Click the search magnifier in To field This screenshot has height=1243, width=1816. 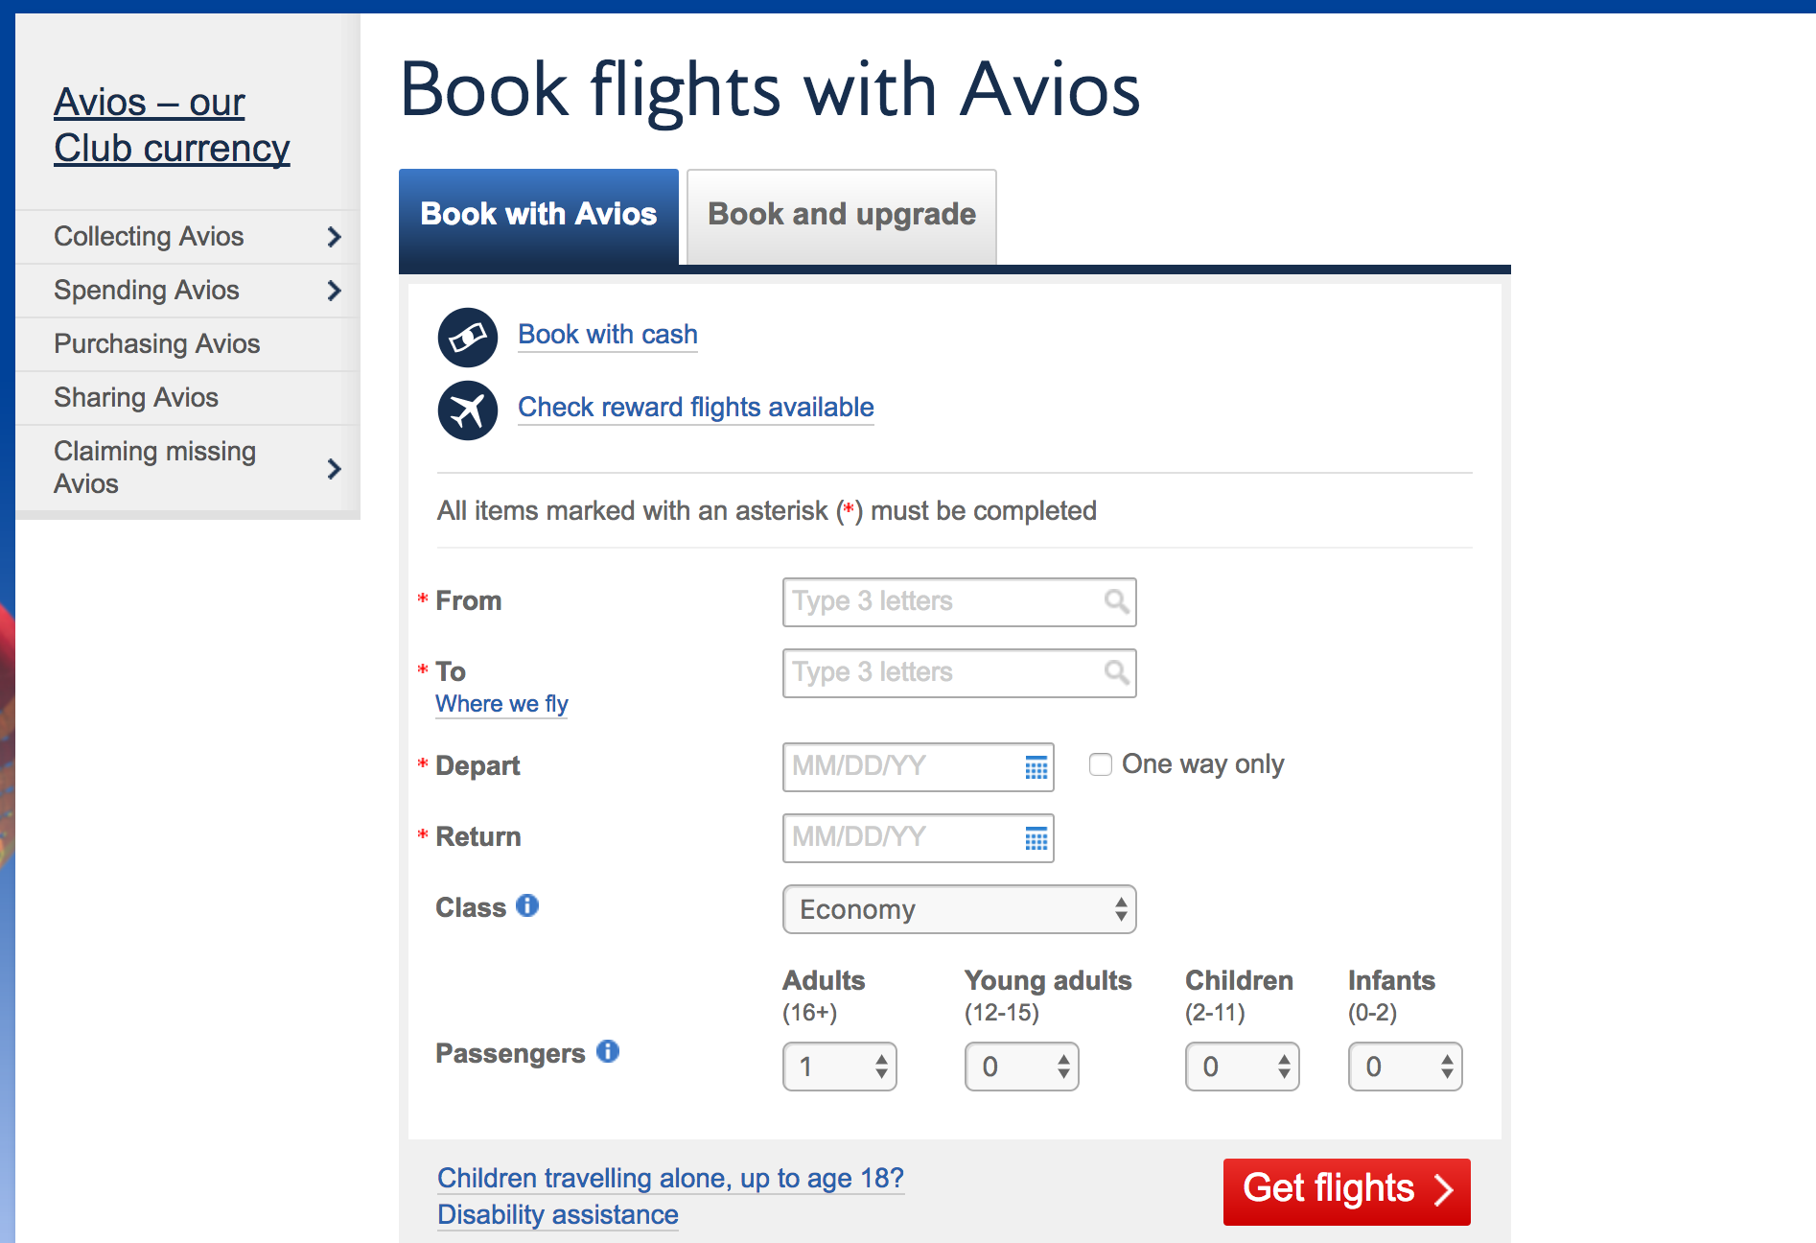pos(1116,672)
